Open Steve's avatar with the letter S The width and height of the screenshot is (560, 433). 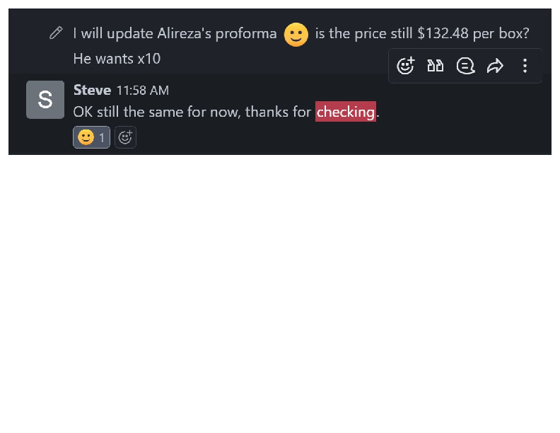[x=45, y=100]
